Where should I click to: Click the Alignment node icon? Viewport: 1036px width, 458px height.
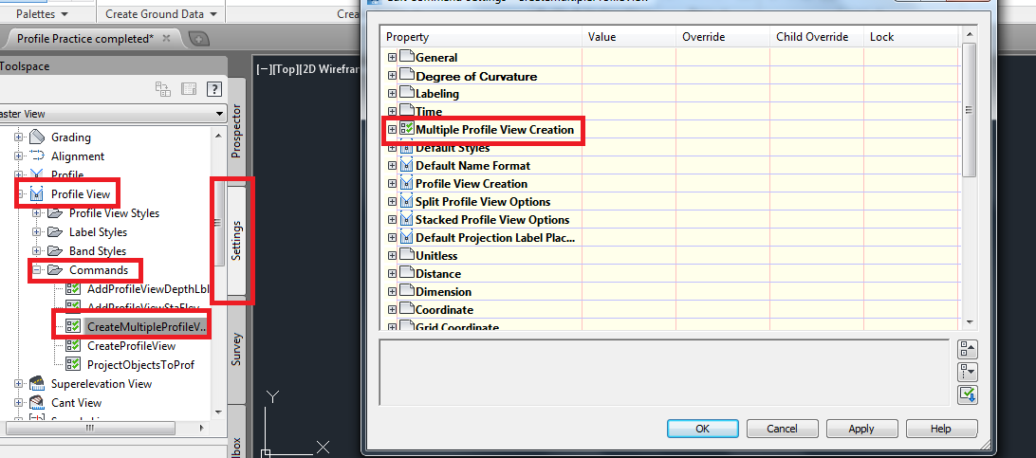pos(37,156)
